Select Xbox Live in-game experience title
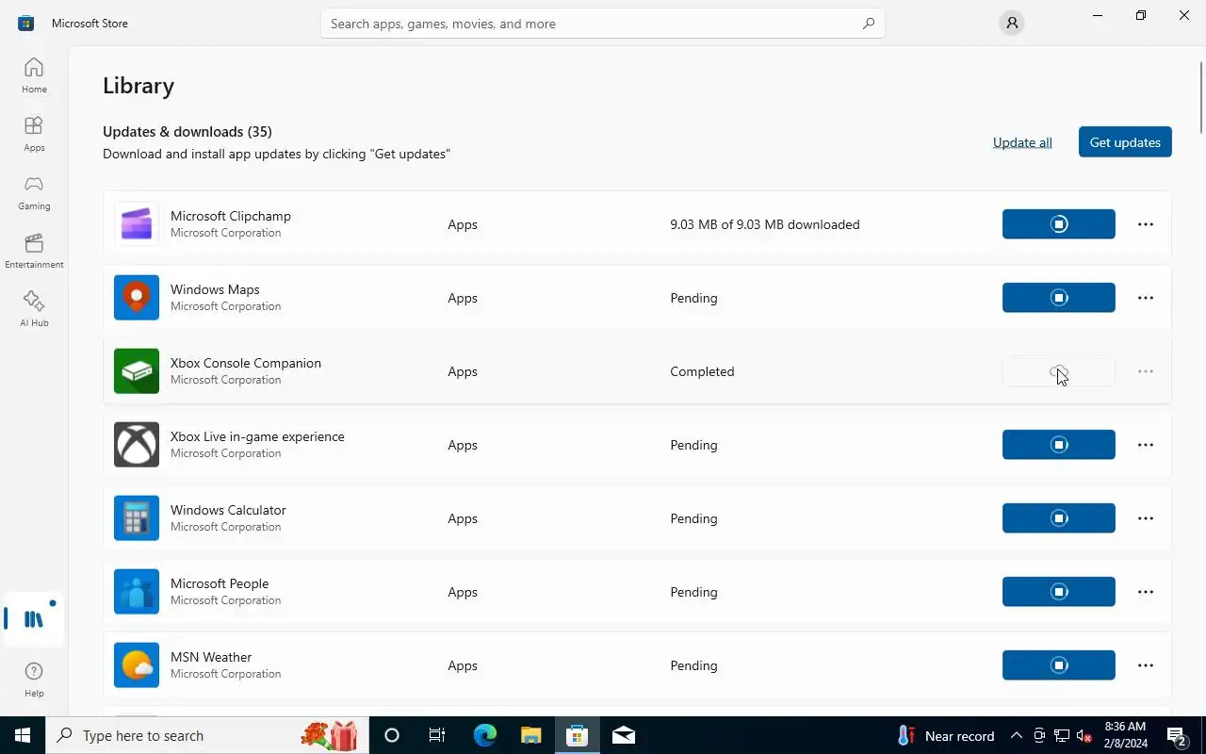 [x=257, y=436]
